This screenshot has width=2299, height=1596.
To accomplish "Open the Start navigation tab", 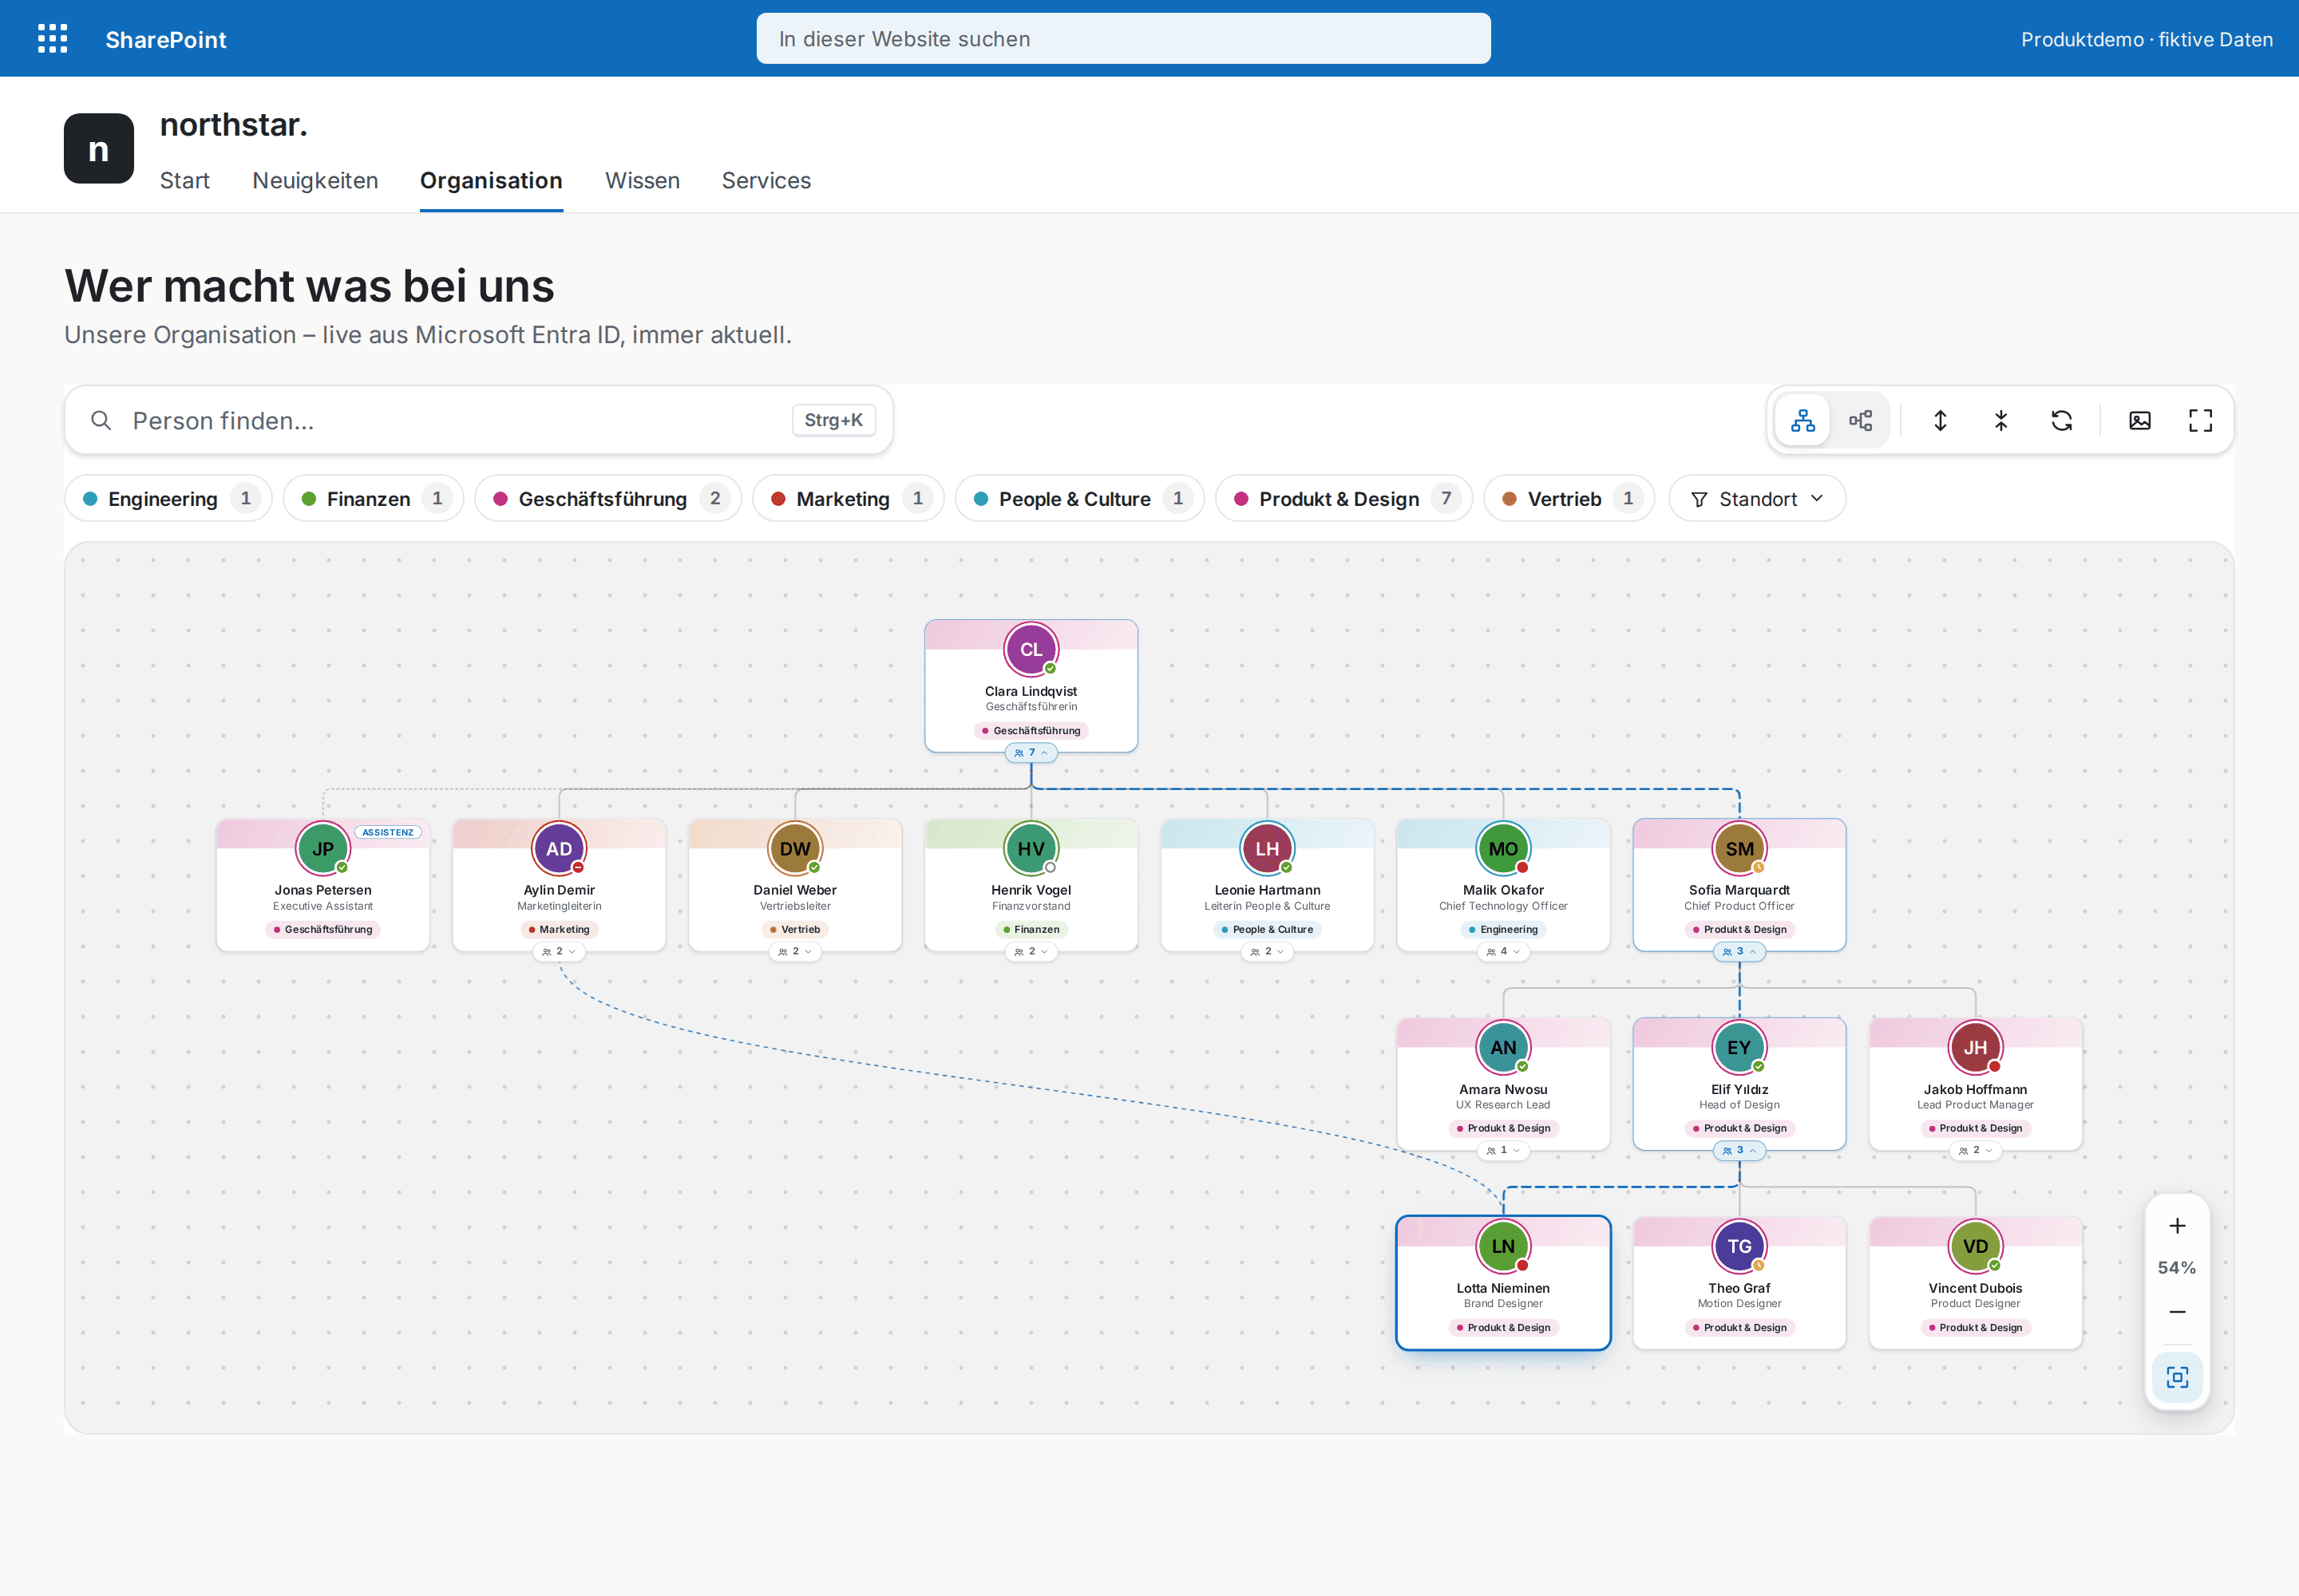I will pos(185,180).
